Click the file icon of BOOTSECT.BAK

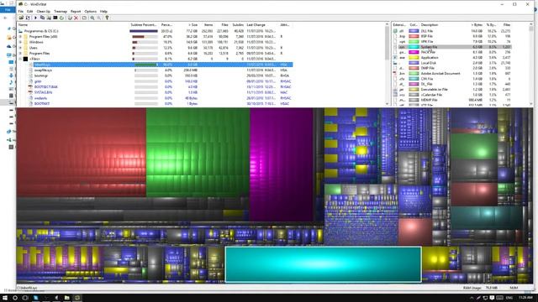pyautogui.click(x=30, y=87)
